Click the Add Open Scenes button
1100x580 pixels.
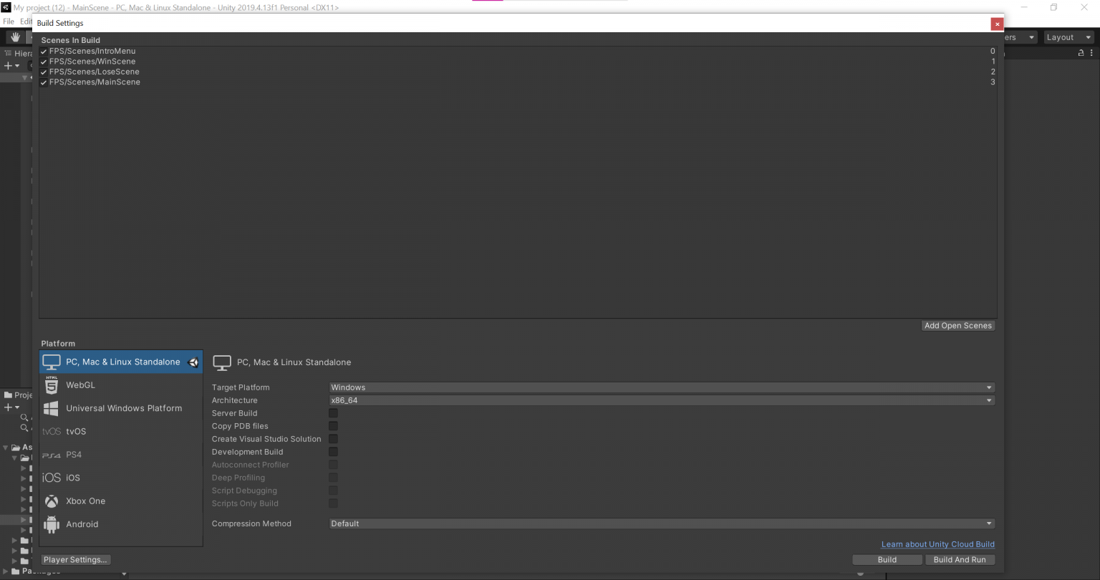[x=957, y=326]
